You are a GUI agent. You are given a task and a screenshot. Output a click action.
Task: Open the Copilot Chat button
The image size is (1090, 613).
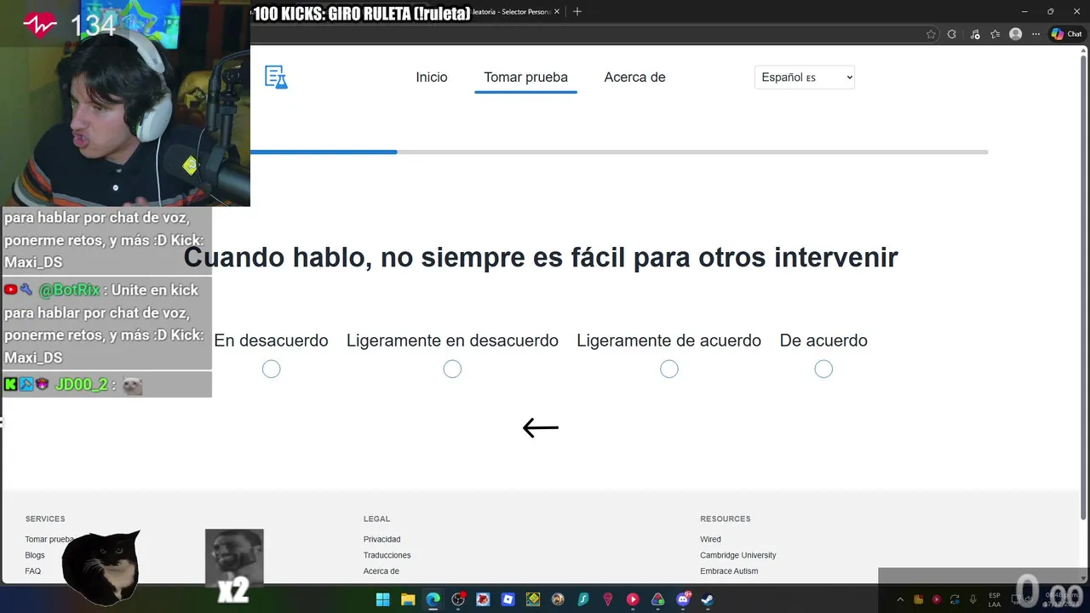1066,34
